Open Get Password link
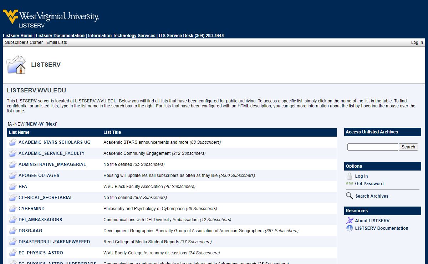Viewport: 428px width, 264px height. pyautogui.click(x=369, y=184)
